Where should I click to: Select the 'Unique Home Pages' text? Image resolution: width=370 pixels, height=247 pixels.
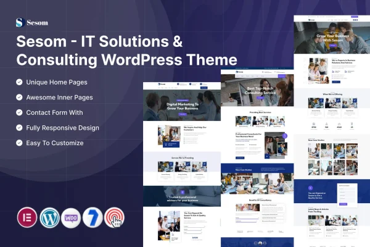[57, 82]
